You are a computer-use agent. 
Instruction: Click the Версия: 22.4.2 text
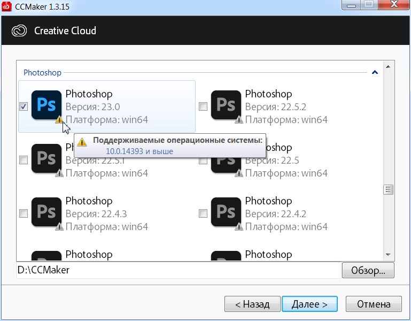[x=276, y=214]
